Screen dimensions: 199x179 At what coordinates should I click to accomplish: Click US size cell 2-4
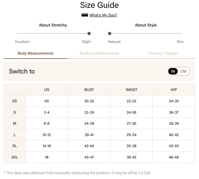pos(46,112)
